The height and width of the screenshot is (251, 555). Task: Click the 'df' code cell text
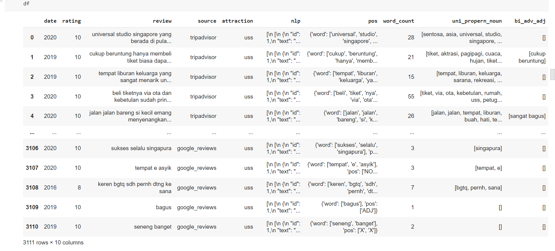coord(26,4)
